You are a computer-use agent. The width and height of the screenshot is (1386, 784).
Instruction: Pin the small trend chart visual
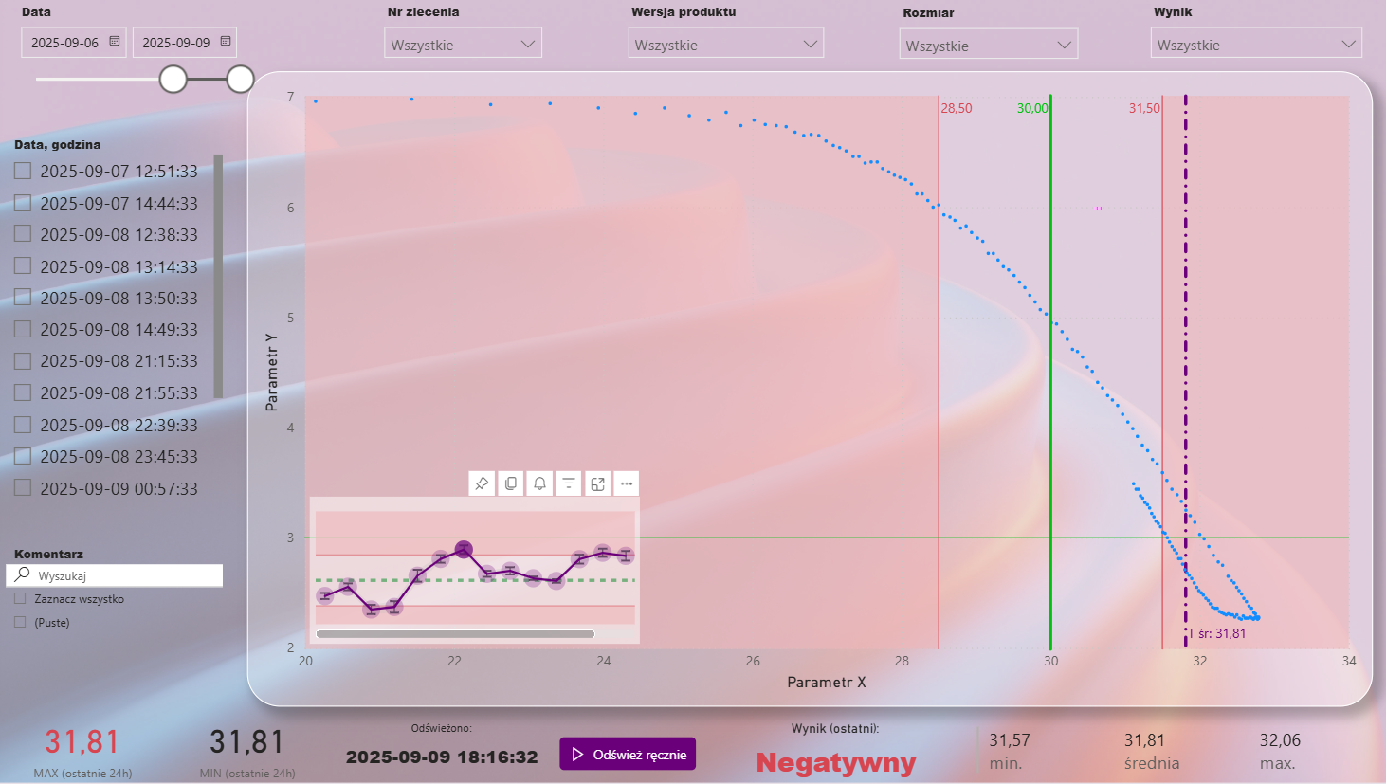[x=482, y=483]
